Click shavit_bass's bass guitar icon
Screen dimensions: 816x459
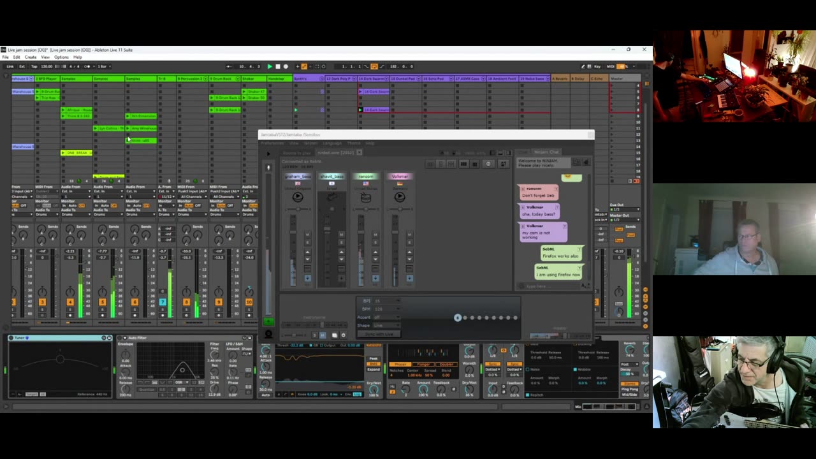click(331, 197)
